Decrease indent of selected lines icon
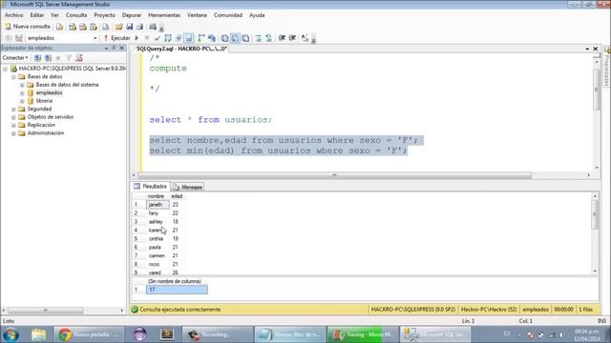 [x=282, y=38]
